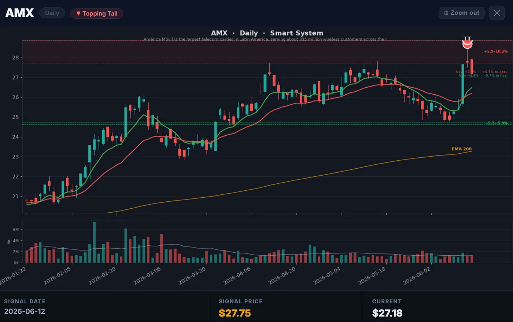Click the 23 price axis label
The height and width of the screenshot is (322, 513).
(15, 157)
